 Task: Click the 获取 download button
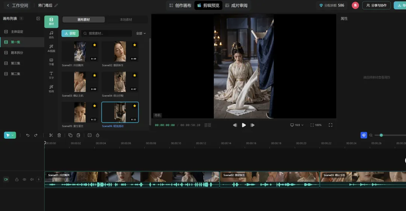(70, 34)
